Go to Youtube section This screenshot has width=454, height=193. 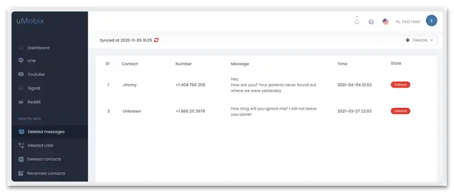pos(36,74)
